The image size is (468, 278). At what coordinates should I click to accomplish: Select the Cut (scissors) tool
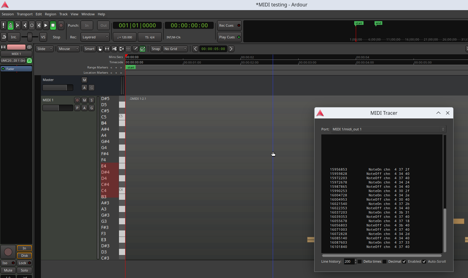point(114,49)
